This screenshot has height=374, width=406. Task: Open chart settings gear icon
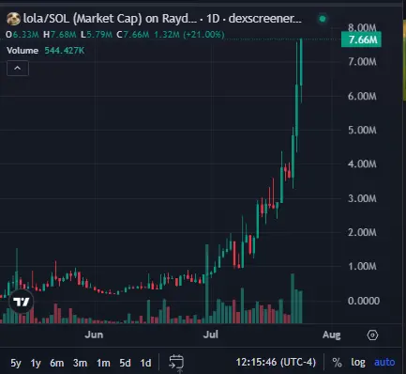point(372,335)
